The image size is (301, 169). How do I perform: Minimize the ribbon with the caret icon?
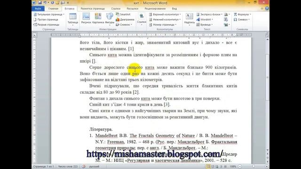point(262,8)
